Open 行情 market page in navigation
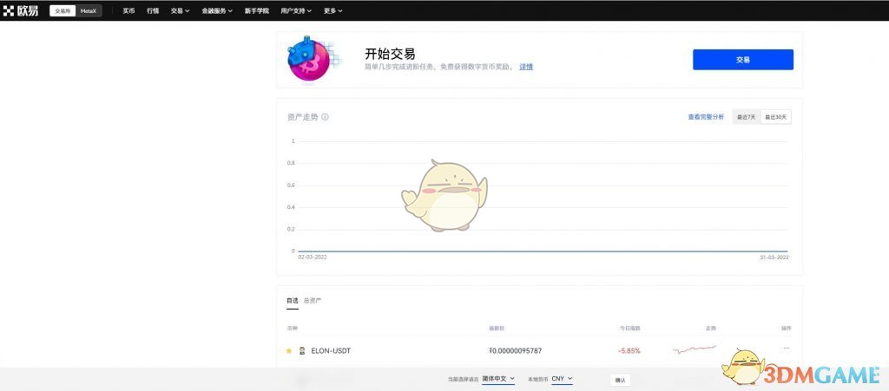The image size is (889, 391). 153,10
